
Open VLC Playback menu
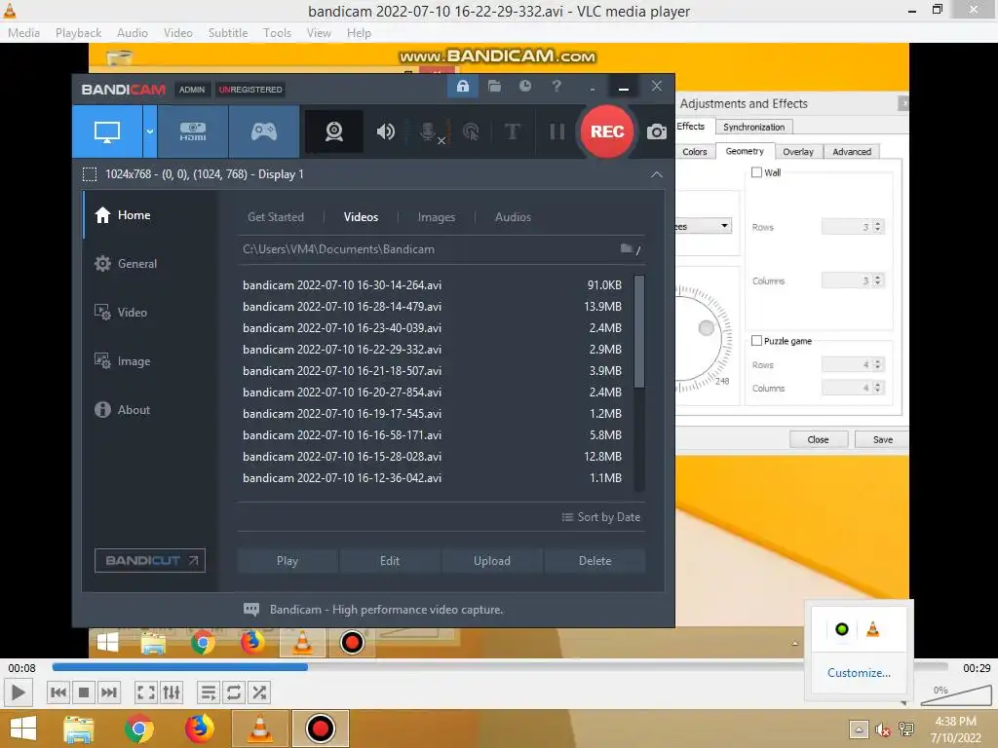(78, 33)
